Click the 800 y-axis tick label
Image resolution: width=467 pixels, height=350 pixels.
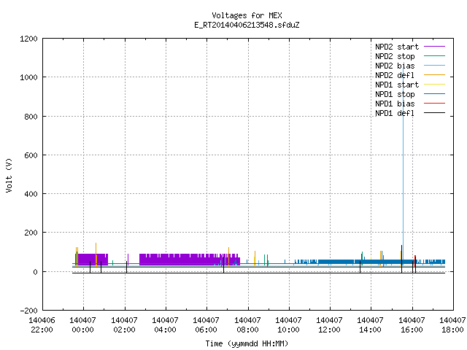31,117
